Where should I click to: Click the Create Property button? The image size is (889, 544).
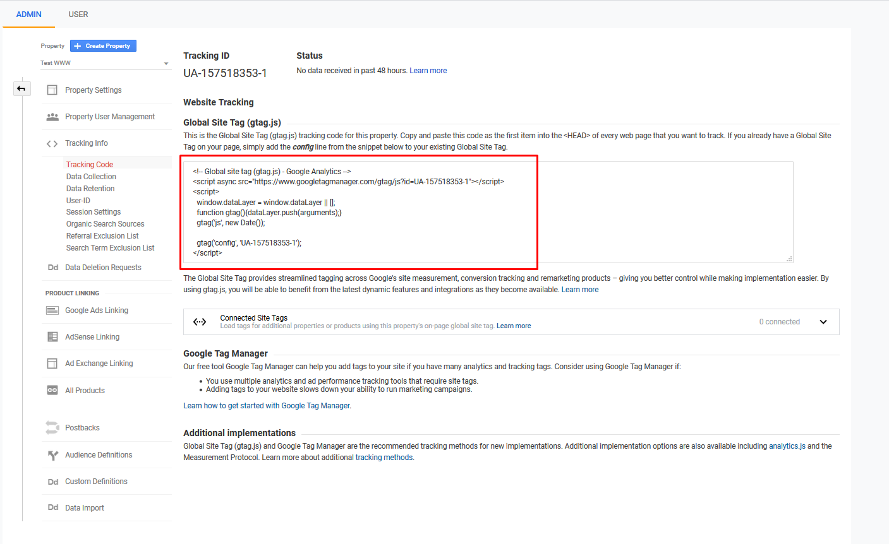[103, 46]
